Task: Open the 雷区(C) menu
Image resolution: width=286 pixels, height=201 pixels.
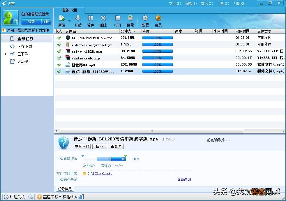Action: pyautogui.click(x=207, y=3)
